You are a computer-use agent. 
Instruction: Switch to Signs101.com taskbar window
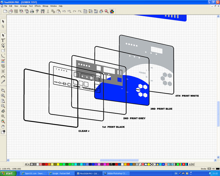[x=33, y=174]
